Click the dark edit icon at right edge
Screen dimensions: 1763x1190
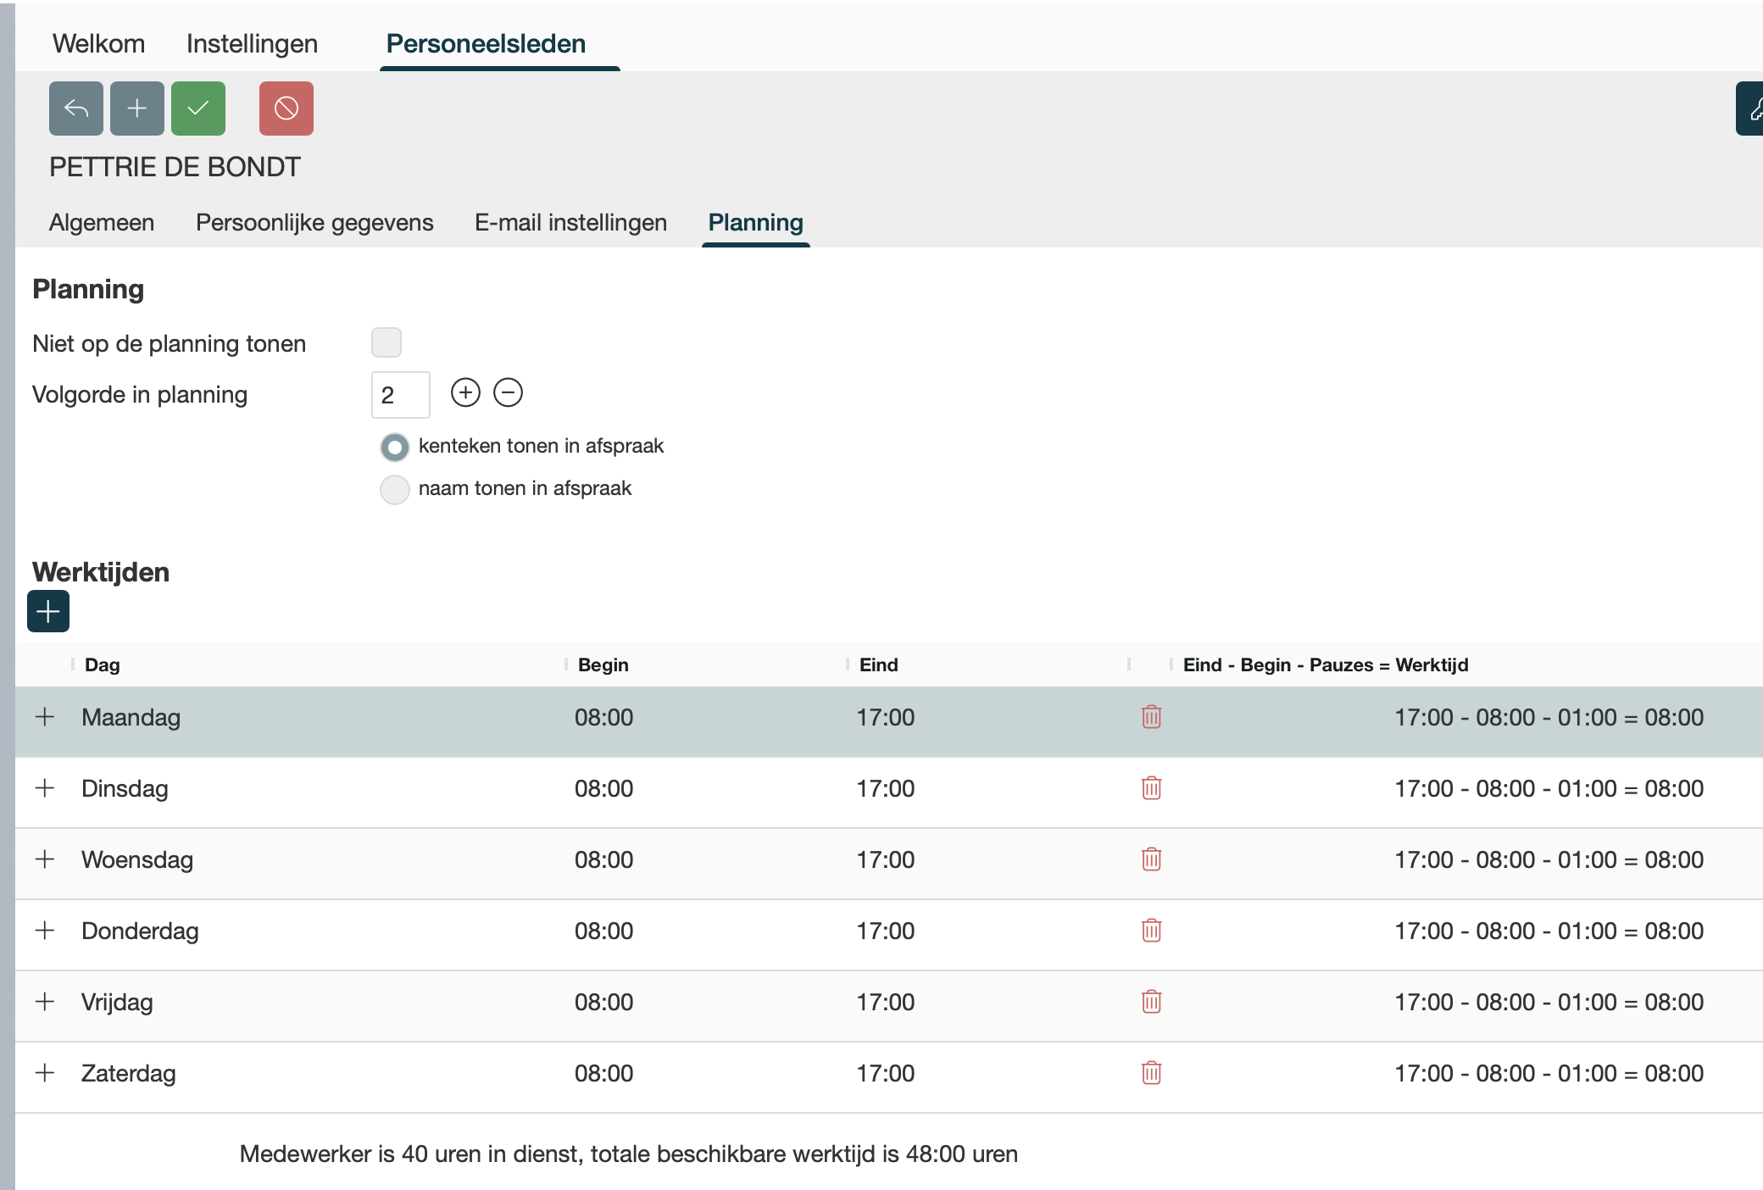tap(1751, 108)
